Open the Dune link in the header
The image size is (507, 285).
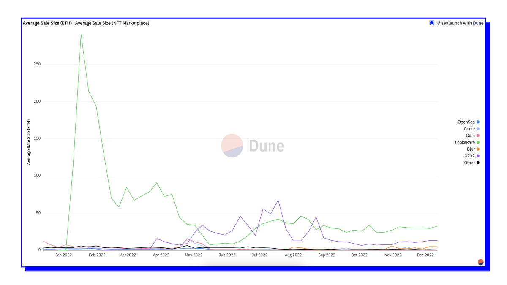(x=478, y=23)
